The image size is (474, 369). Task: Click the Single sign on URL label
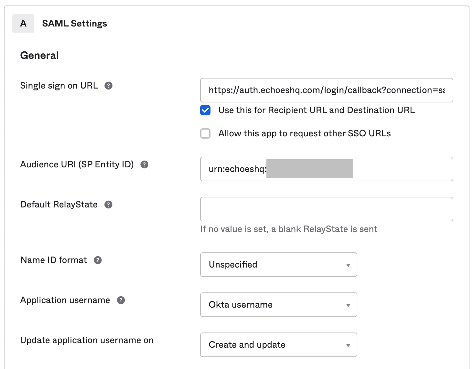[x=59, y=86]
